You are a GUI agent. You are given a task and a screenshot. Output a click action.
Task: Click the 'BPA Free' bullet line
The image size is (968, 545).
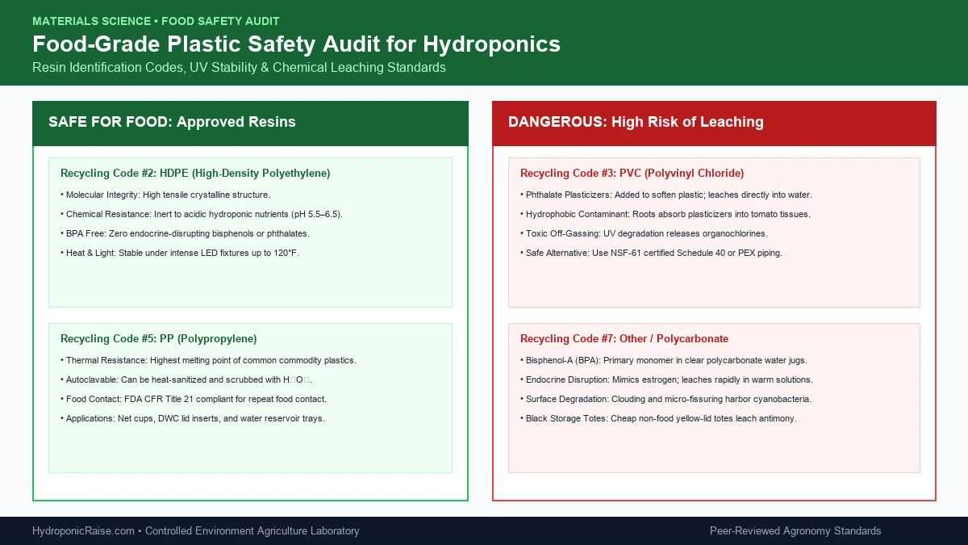[x=185, y=233]
